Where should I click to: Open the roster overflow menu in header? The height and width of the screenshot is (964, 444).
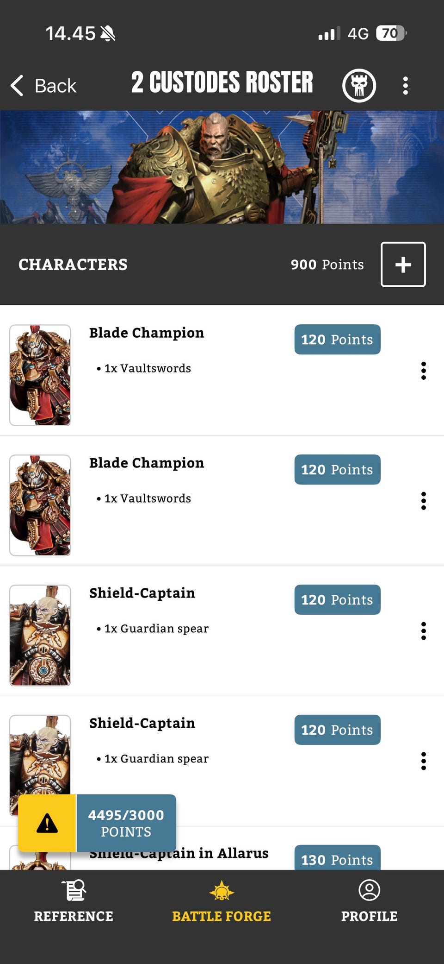pos(406,86)
